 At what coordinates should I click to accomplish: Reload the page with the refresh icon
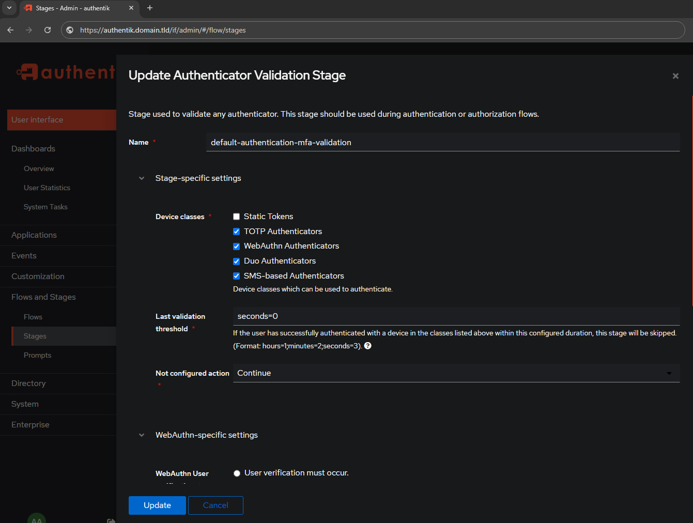48,30
